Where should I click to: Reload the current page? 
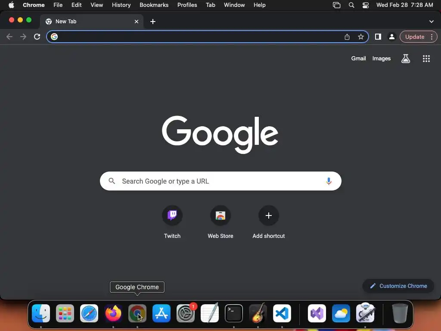pyautogui.click(x=37, y=37)
